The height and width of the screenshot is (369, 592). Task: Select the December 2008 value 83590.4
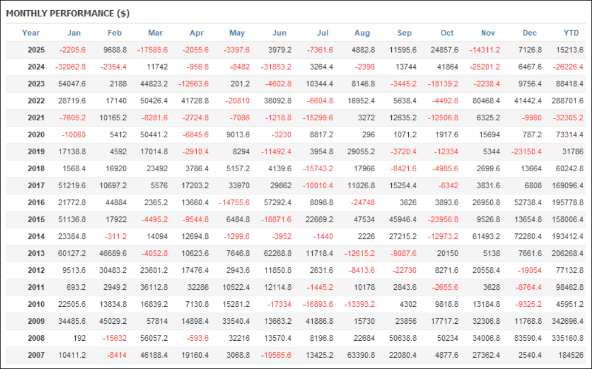coord(528,338)
